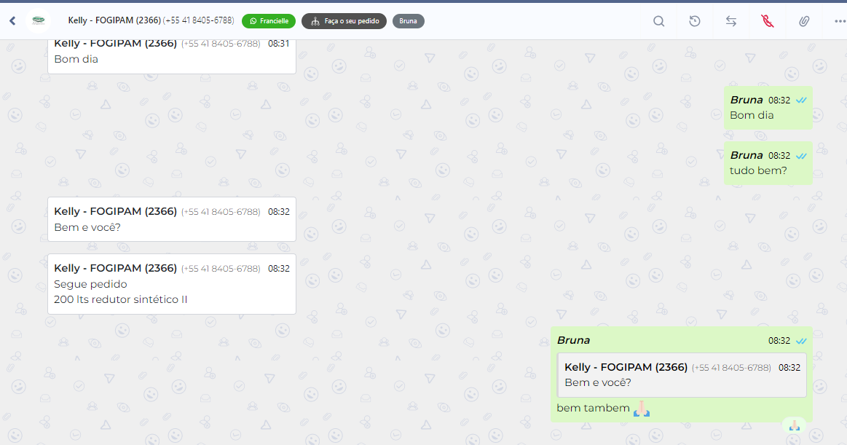Click the quoted Bem e você? reply

[682, 375]
